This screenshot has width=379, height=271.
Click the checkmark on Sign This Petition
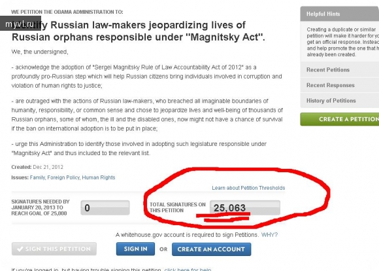[20, 249]
